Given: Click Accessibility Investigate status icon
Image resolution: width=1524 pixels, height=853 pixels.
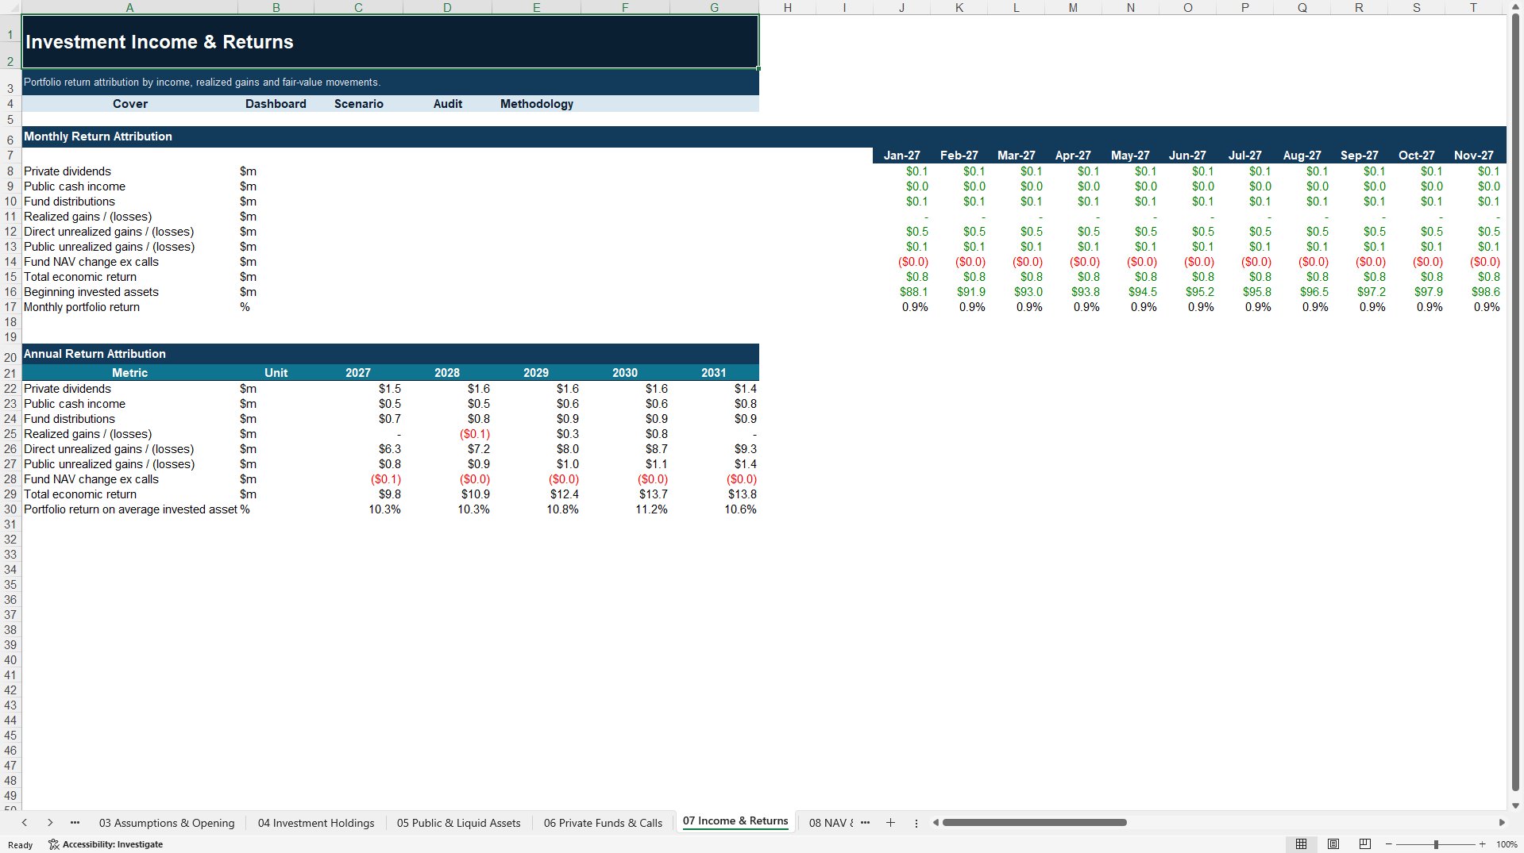Looking at the screenshot, I should (106, 844).
